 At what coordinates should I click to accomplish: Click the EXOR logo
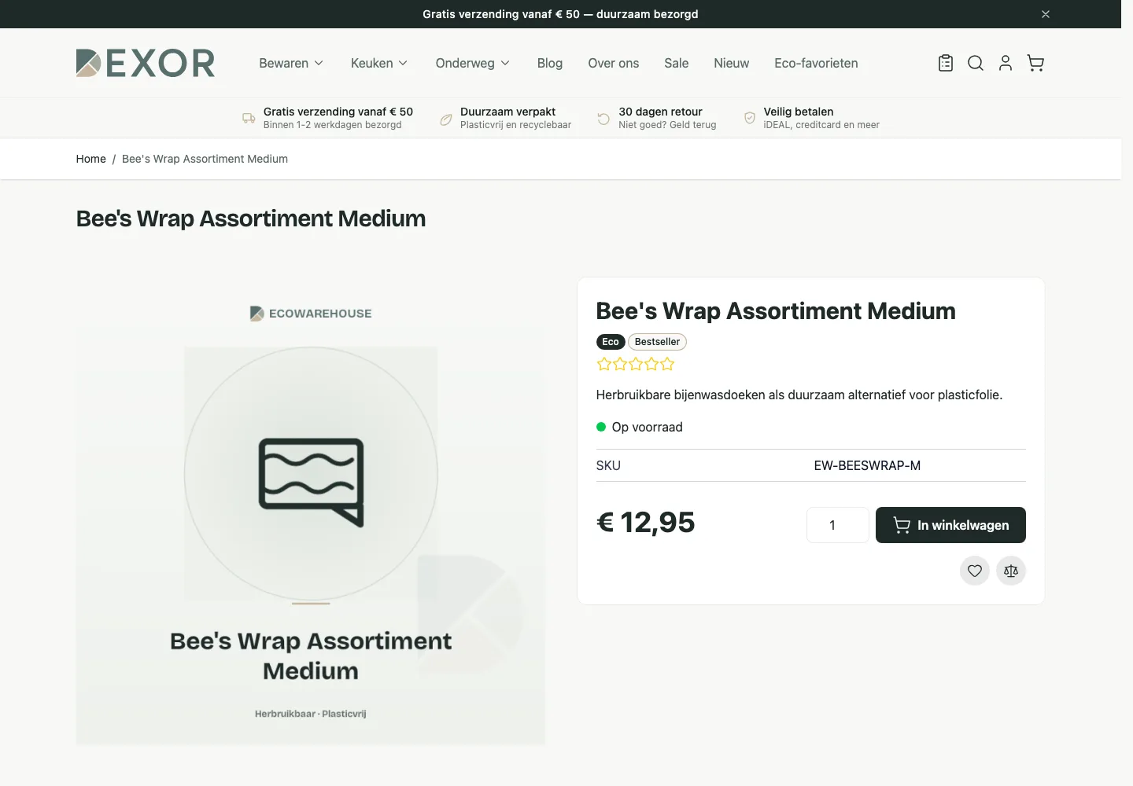tap(146, 63)
